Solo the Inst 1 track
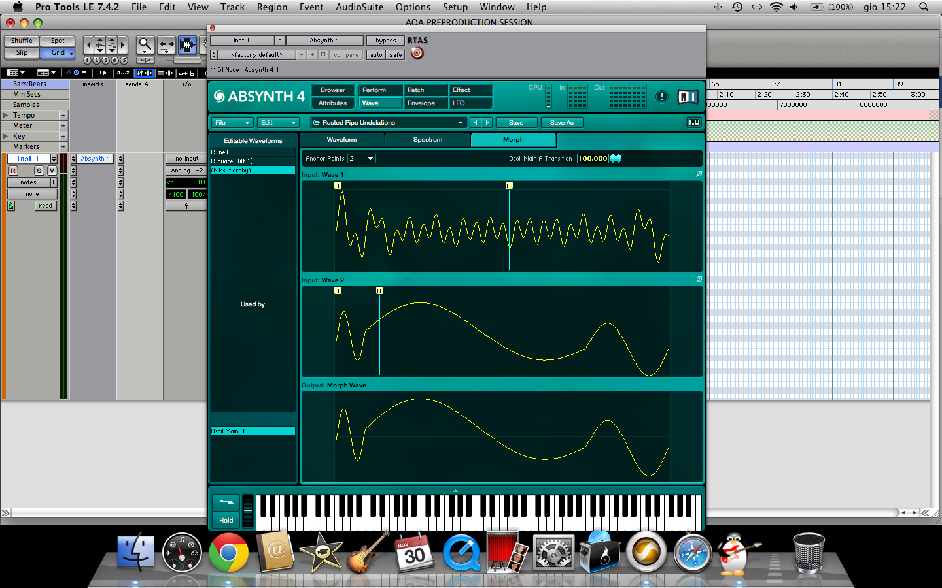The image size is (942, 588). tap(39, 171)
